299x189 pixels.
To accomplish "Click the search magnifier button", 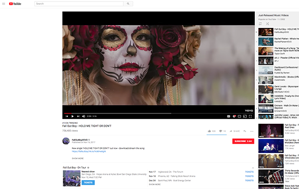I will [127, 4].
